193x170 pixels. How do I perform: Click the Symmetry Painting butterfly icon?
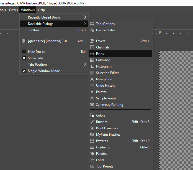point(92,105)
